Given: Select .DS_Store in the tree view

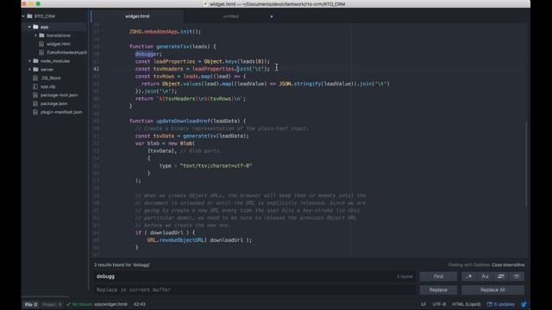Looking at the screenshot, I should point(51,78).
